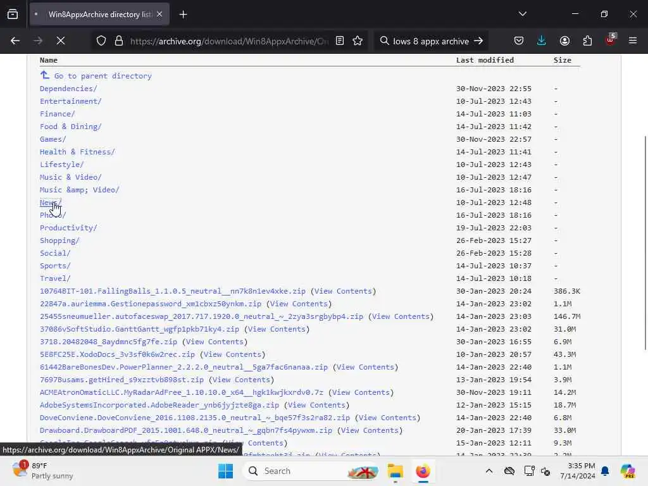Click the page vertical scrollbar

point(645,243)
